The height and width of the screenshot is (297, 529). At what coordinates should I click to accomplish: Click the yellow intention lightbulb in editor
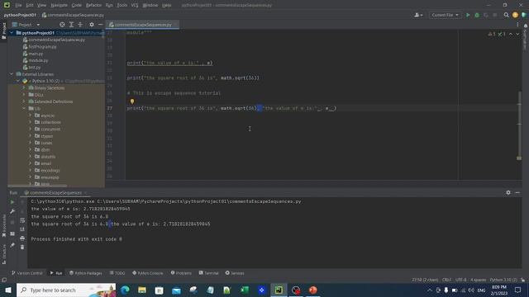(x=132, y=101)
